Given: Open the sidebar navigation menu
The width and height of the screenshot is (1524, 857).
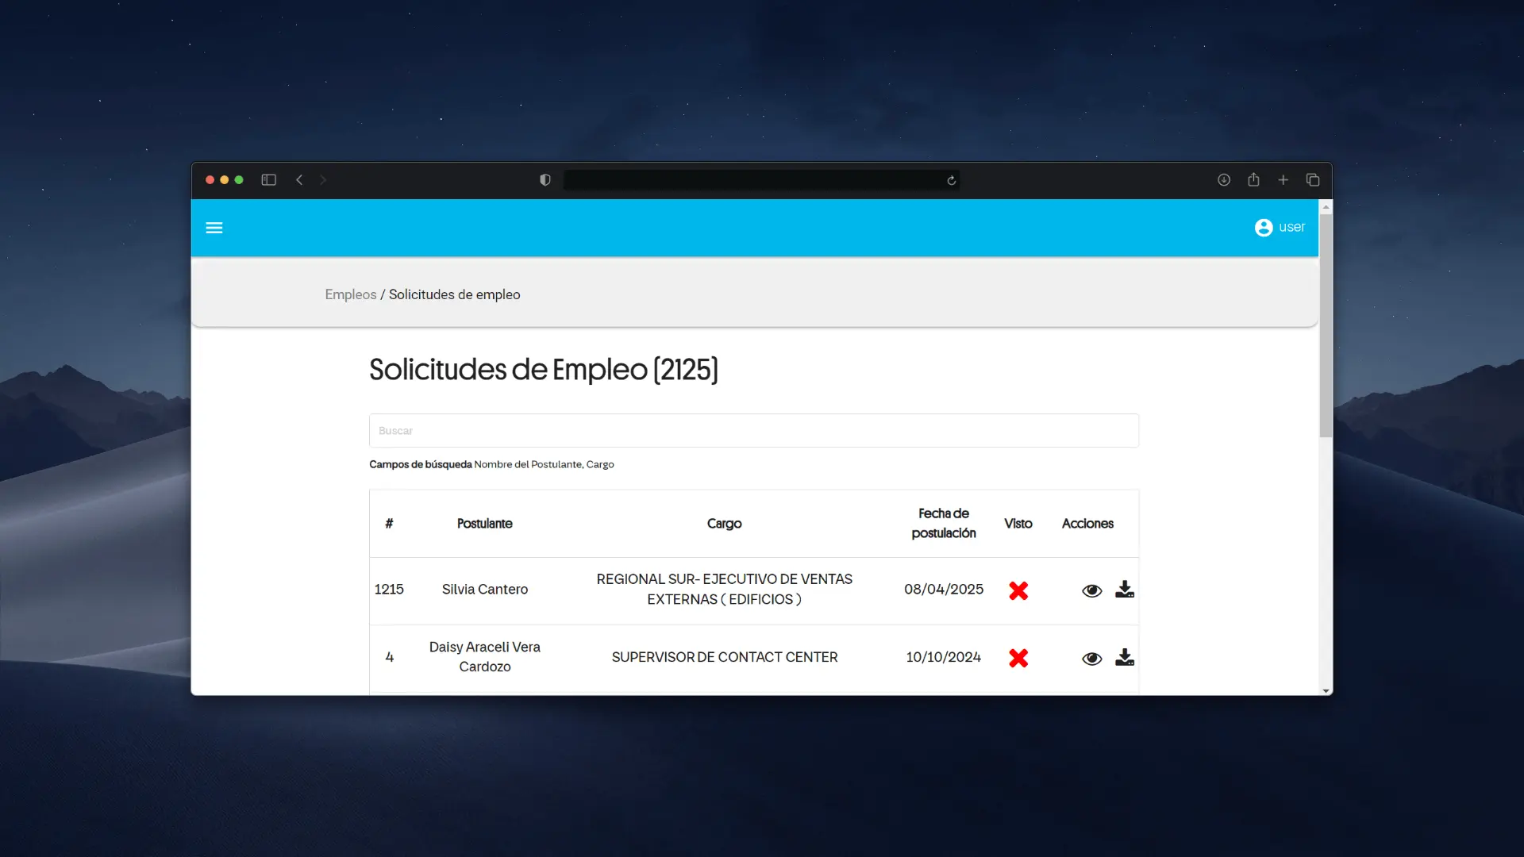Looking at the screenshot, I should point(214,228).
